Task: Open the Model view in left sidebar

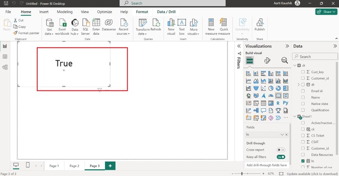Action: [x=5, y=67]
